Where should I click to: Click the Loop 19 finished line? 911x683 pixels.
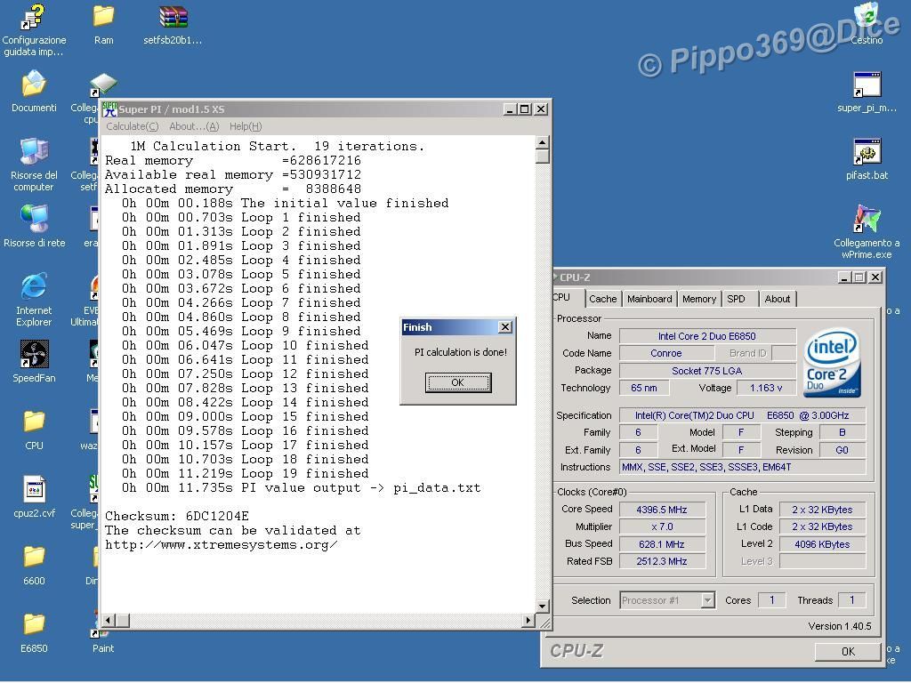click(x=245, y=473)
